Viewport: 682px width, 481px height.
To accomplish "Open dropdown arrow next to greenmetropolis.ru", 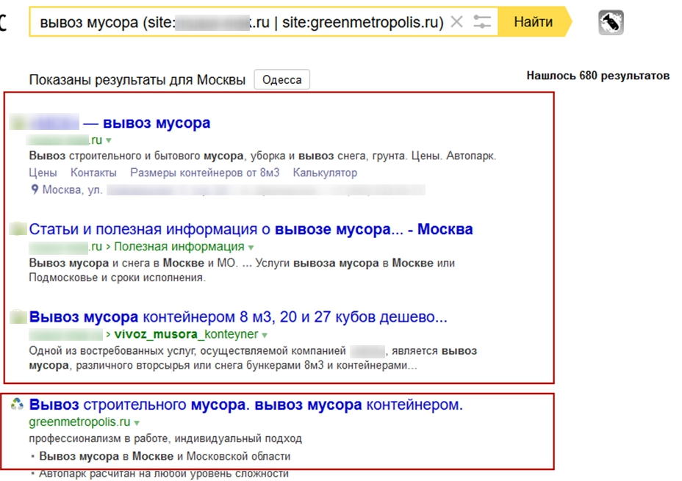I will pos(137,423).
